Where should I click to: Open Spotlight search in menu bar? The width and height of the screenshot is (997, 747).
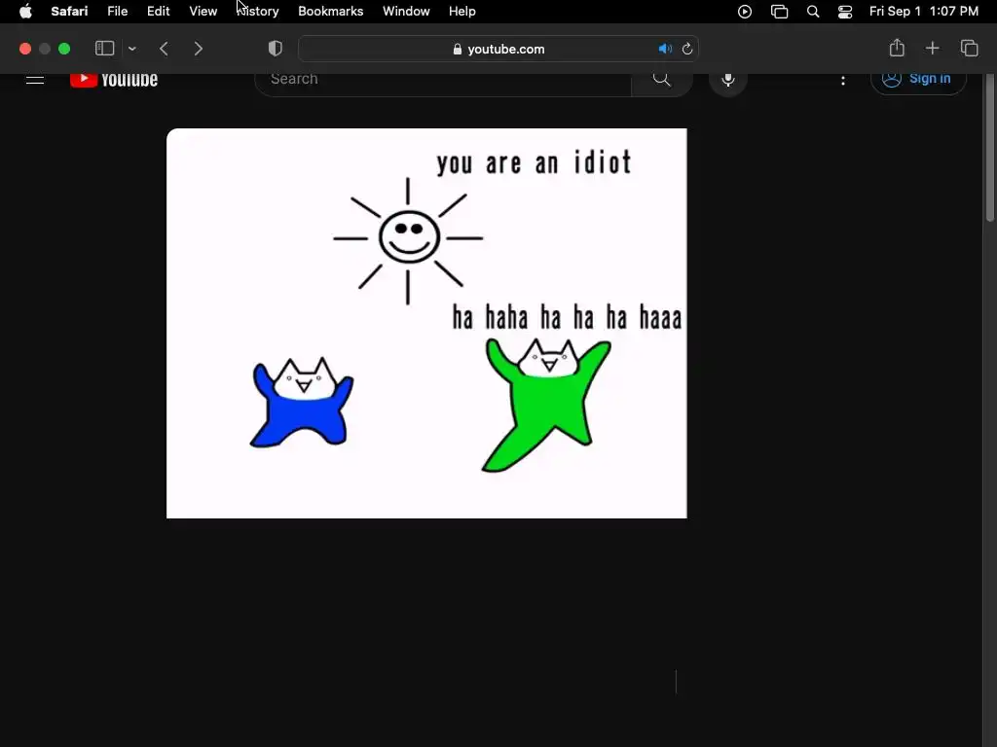pyautogui.click(x=813, y=12)
